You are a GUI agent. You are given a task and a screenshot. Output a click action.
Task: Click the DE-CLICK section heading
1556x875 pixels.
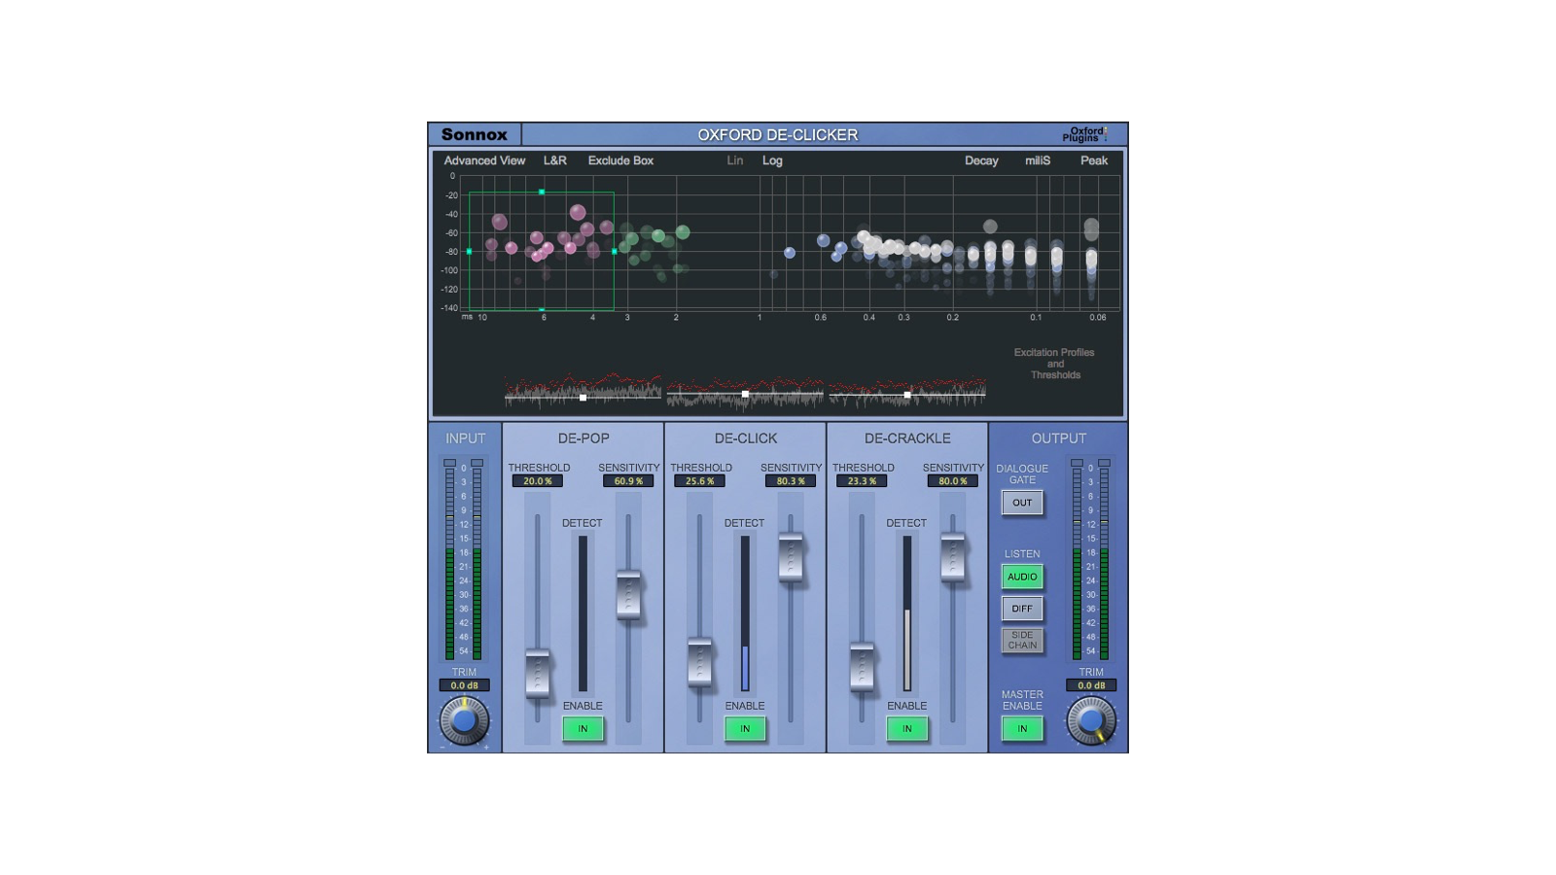pyautogui.click(x=746, y=438)
